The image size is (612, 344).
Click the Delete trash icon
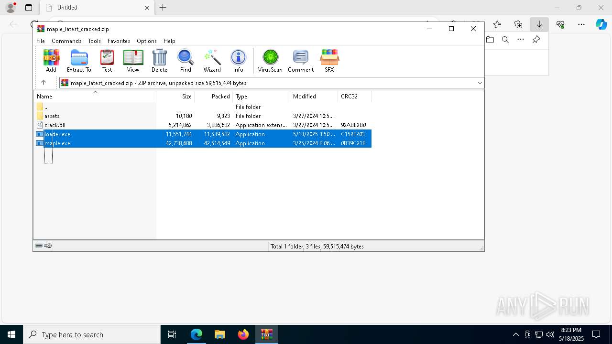tap(159, 61)
